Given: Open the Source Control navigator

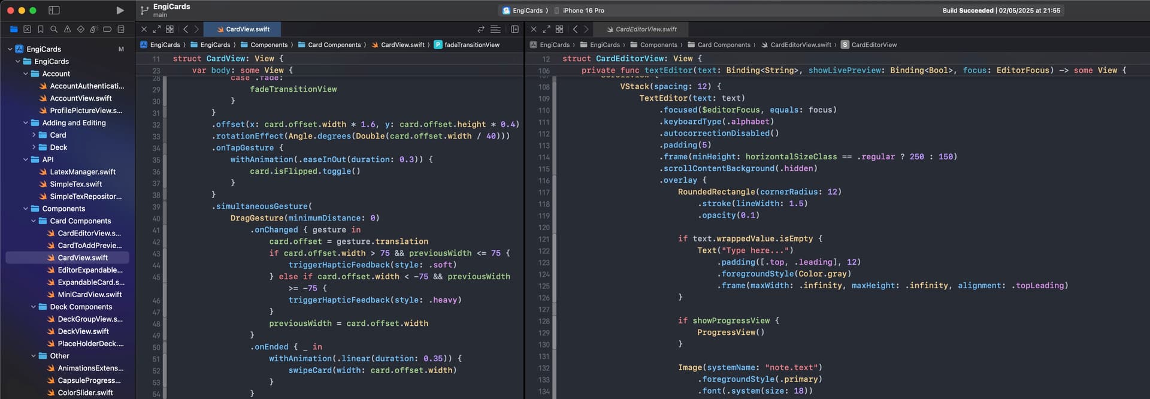Looking at the screenshot, I should (x=27, y=29).
